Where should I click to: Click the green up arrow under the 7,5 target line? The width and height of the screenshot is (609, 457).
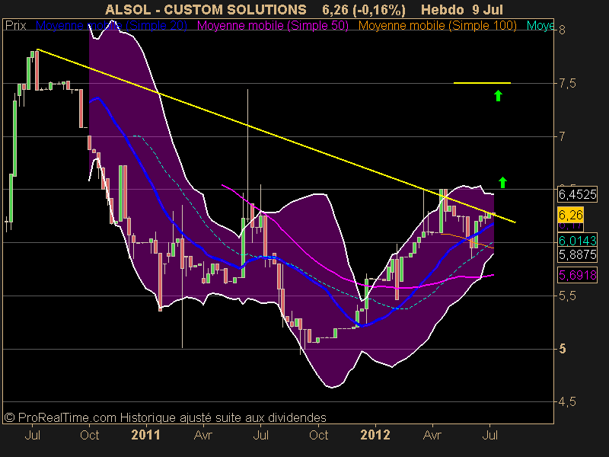tap(498, 96)
